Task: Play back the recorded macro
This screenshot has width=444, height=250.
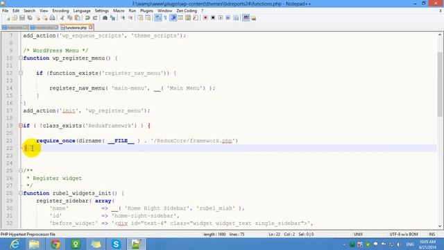Action: coord(221,18)
